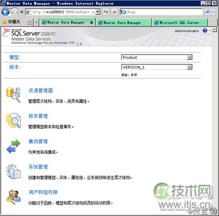Click the Bing search box
Viewport: 219px width, 216px height.
point(162,12)
